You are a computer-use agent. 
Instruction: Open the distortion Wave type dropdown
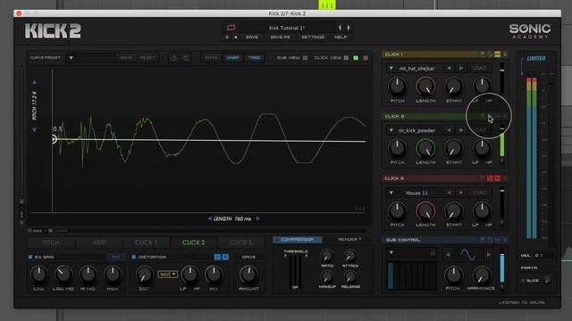click(167, 275)
